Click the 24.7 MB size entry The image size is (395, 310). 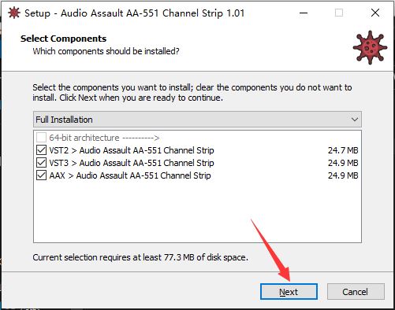click(x=343, y=150)
